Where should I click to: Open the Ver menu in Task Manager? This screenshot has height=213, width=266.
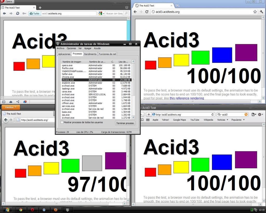click(x=80, y=48)
